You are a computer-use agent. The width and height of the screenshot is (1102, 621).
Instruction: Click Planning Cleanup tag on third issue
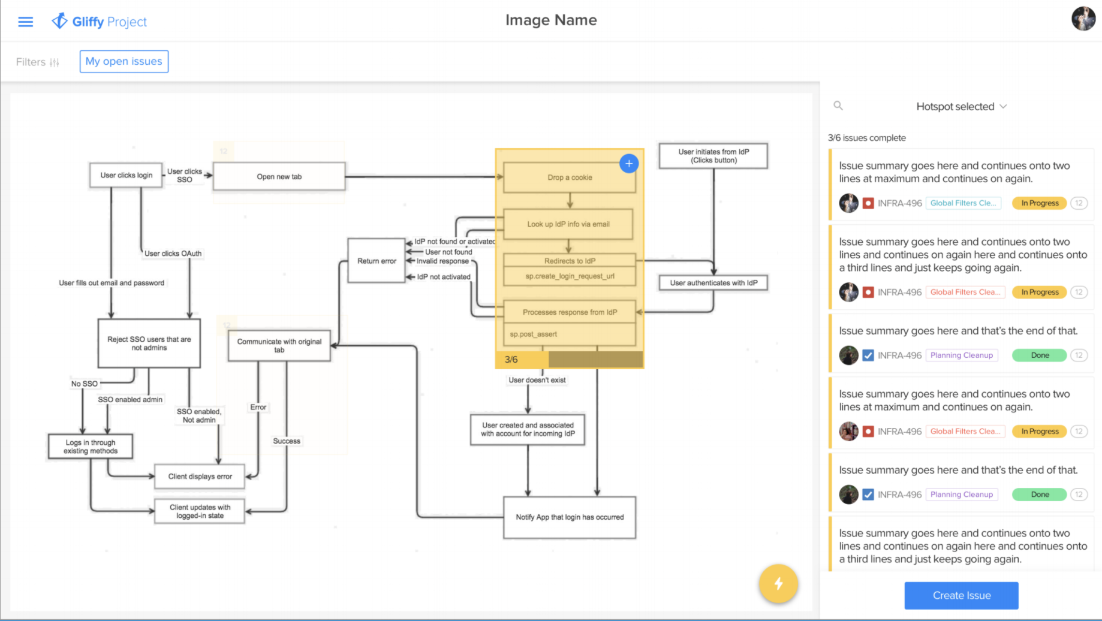point(962,355)
